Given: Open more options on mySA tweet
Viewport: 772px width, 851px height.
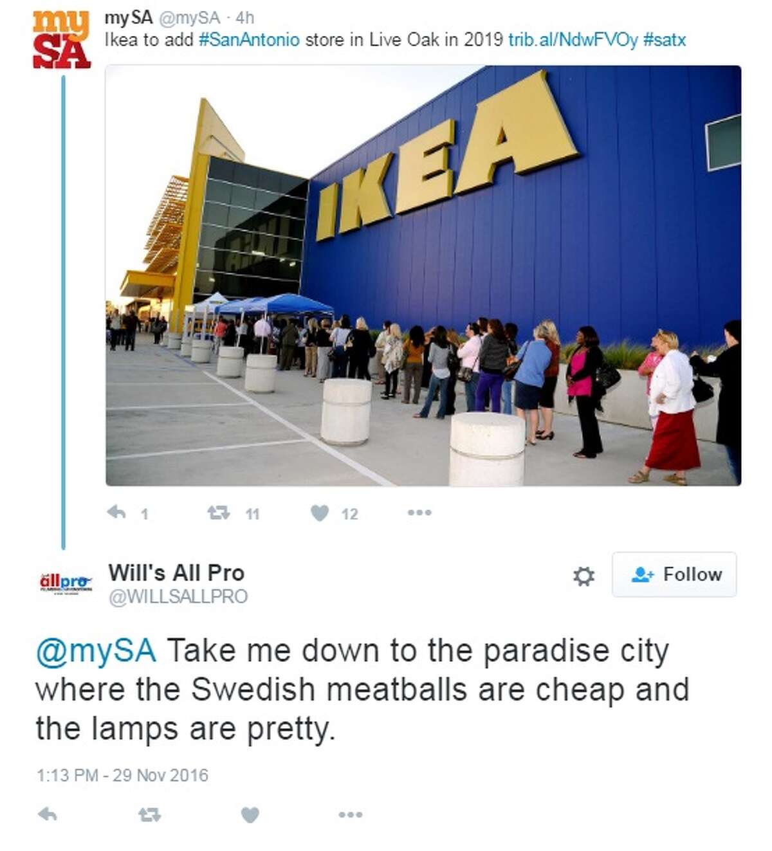Looking at the screenshot, I should coord(419,513).
